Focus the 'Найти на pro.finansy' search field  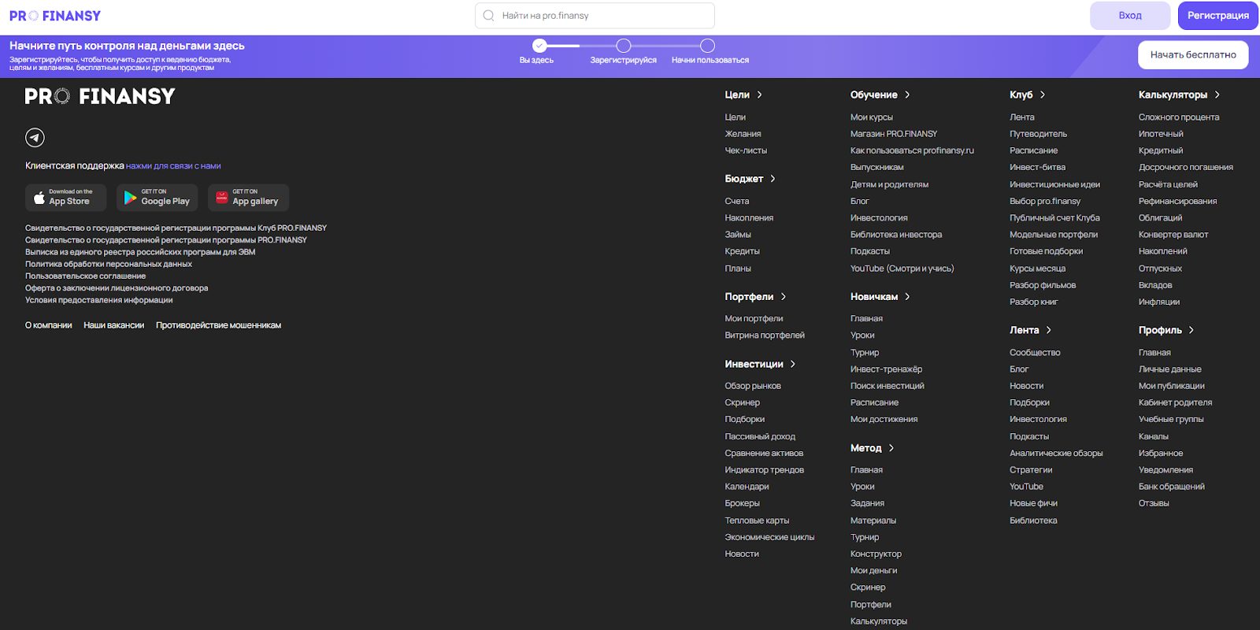(595, 16)
